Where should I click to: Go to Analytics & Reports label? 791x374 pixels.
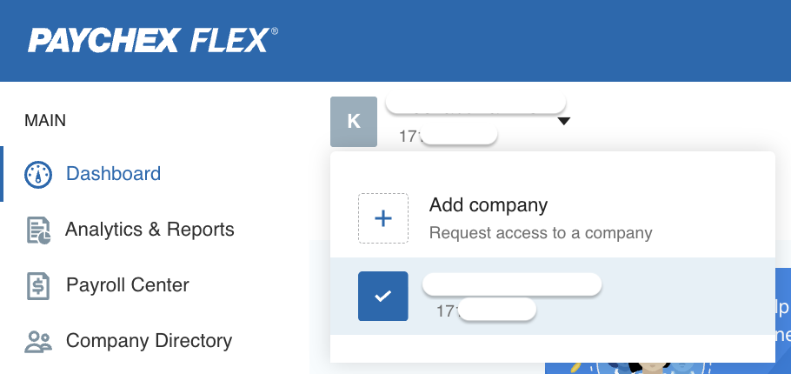[x=150, y=230]
